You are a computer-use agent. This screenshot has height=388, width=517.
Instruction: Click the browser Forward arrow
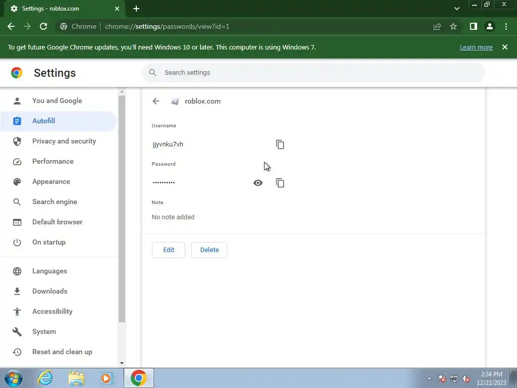pos(27,26)
